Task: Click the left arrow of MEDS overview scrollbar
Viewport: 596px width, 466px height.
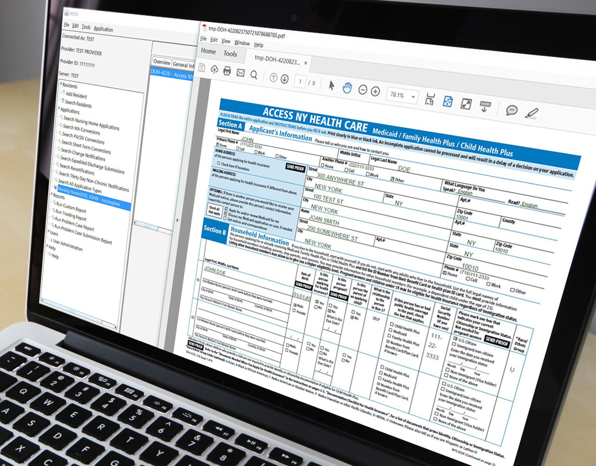Action: coord(135,223)
